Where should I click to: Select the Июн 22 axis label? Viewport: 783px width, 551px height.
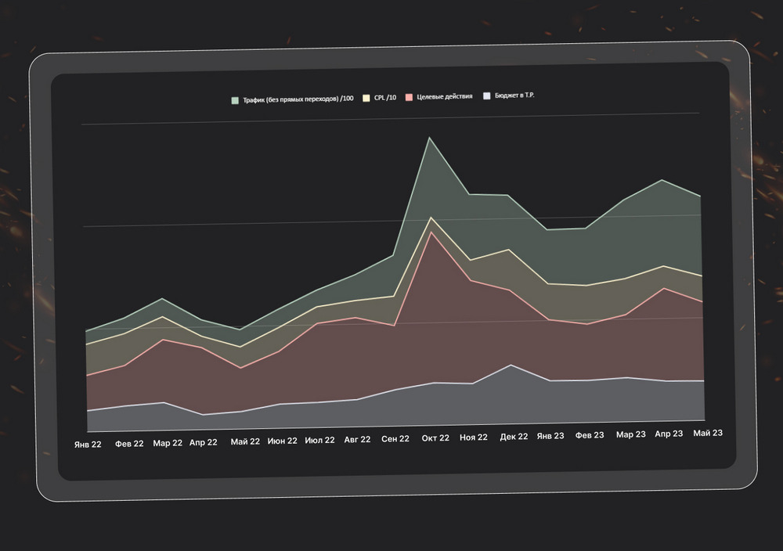(283, 441)
